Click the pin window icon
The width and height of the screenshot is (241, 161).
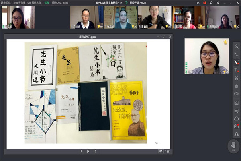[x=218, y=3]
